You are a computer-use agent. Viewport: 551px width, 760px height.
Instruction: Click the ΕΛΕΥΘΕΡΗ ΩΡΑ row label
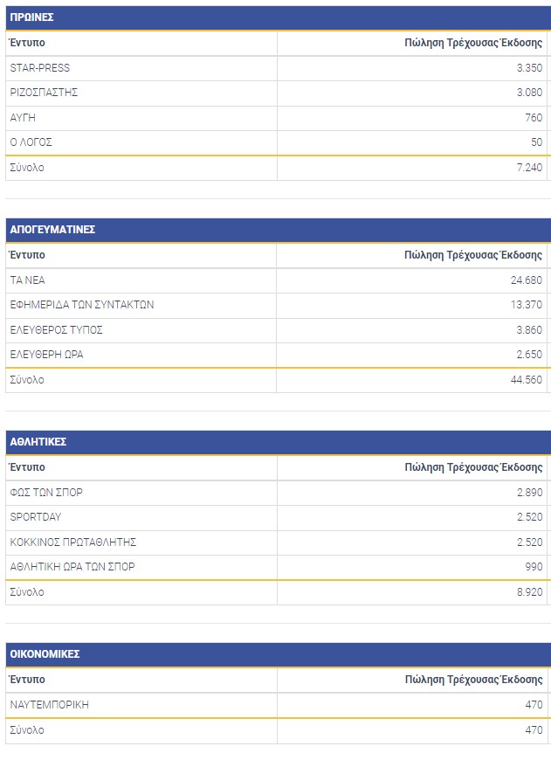[47, 354]
